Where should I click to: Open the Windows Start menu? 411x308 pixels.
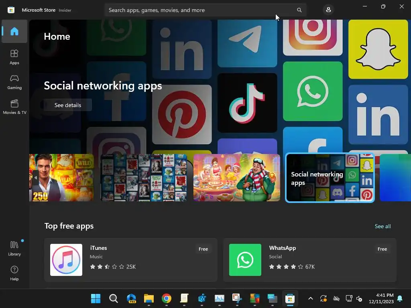[96, 298]
